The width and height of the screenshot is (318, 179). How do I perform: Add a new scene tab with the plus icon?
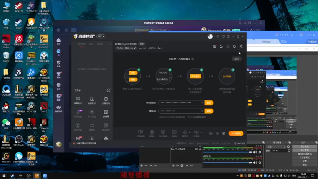(110, 44)
